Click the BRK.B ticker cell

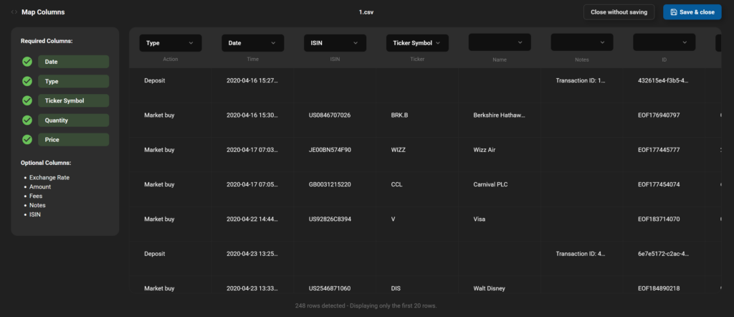tap(399, 115)
